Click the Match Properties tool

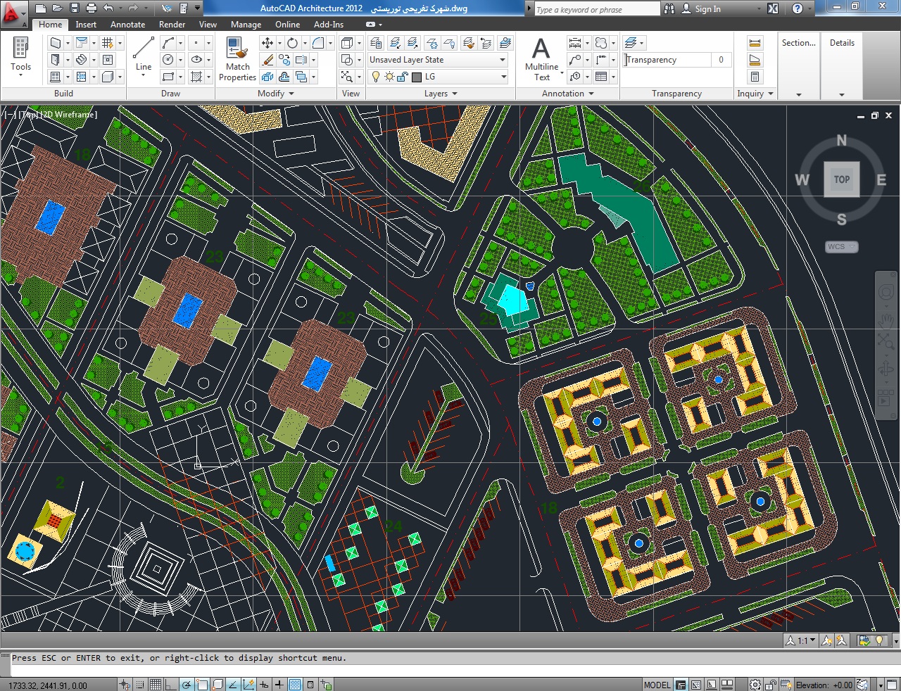pos(237,59)
